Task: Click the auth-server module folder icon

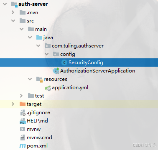Action: [14, 4]
